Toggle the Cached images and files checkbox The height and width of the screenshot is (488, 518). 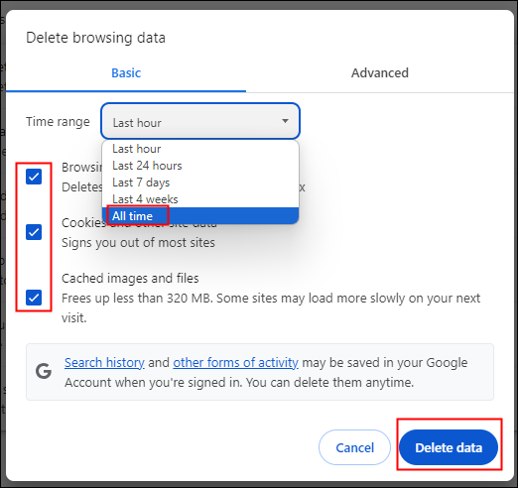(34, 298)
